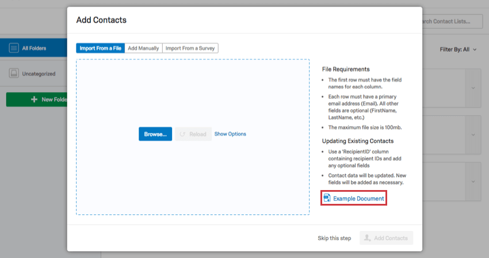
Task: Click the person icon on Add Contacts
Action: pyautogui.click(x=368, y=238)
